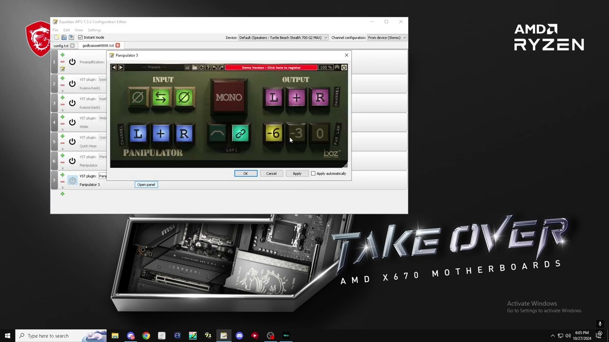Open the File menu
The height and width of the screenshot is (342, 609).
pos(56,30)
